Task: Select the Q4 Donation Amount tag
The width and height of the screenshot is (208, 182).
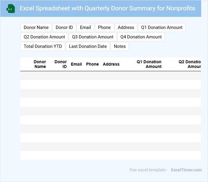Action: [x=141, y=37]
